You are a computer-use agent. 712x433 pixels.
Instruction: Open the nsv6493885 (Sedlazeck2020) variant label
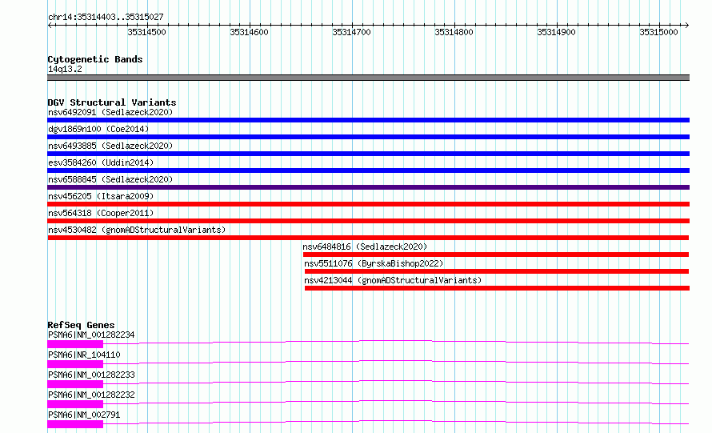coord(110,146)
